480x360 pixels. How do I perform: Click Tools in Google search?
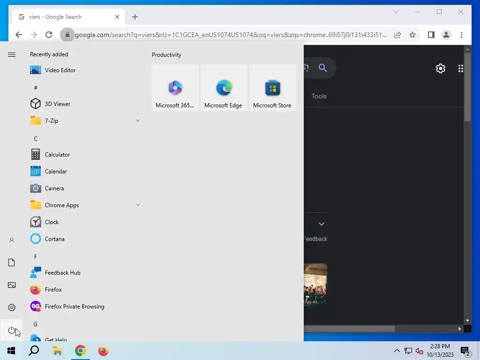319,96
